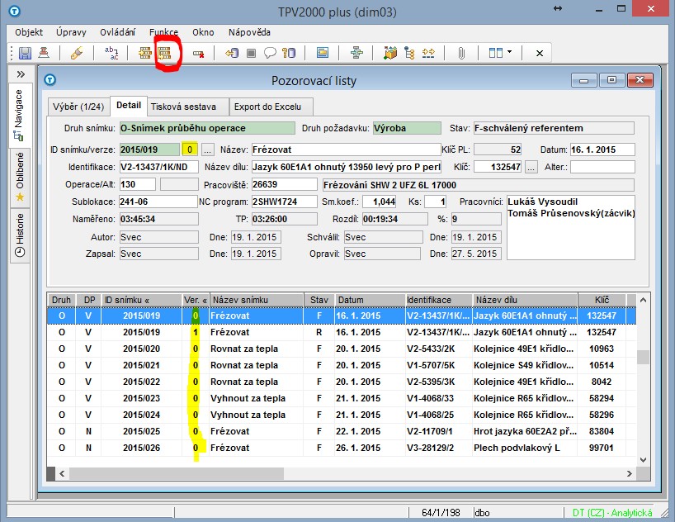This screenshot has width=675, height=522.
Task: Click the two-column window layout icon
Action: point(495,53)
